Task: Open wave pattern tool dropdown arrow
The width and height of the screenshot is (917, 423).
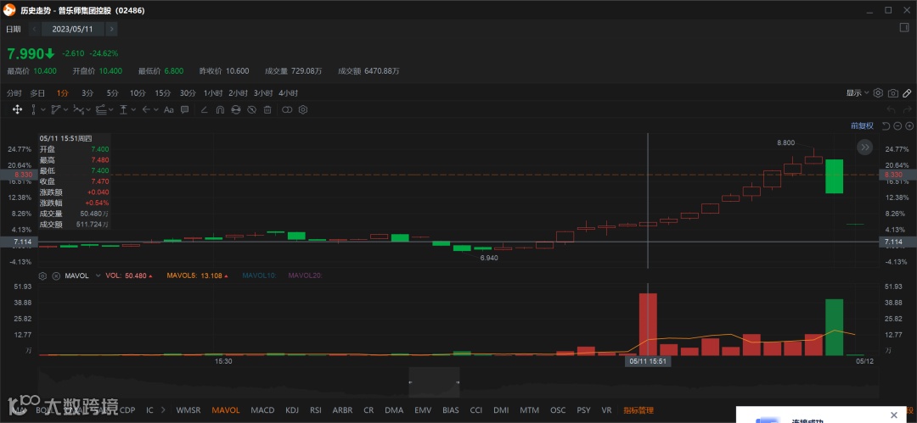Action: (88, 109)
